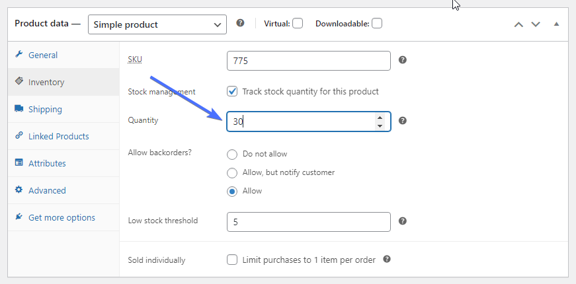Image resolution: width=576 pixels, height=284 pixels.
Task: Click help icon beside Sold individually option
Action: pyautogui.click(x=387, y=260)
